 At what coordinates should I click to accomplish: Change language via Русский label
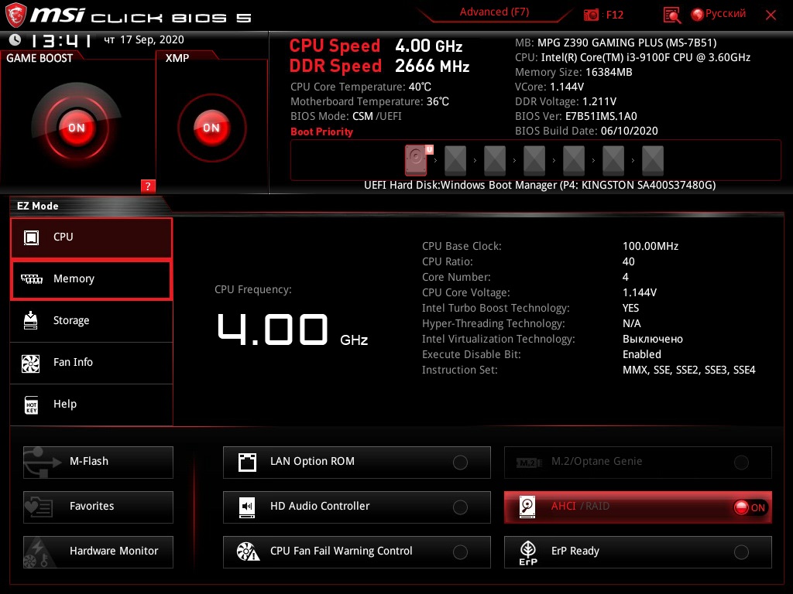coord(725,14)
